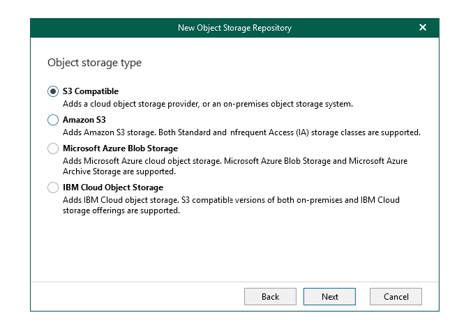
Task: Click description 'Adds a cloud object storage provider'
Action: click(x=208, y=104)
